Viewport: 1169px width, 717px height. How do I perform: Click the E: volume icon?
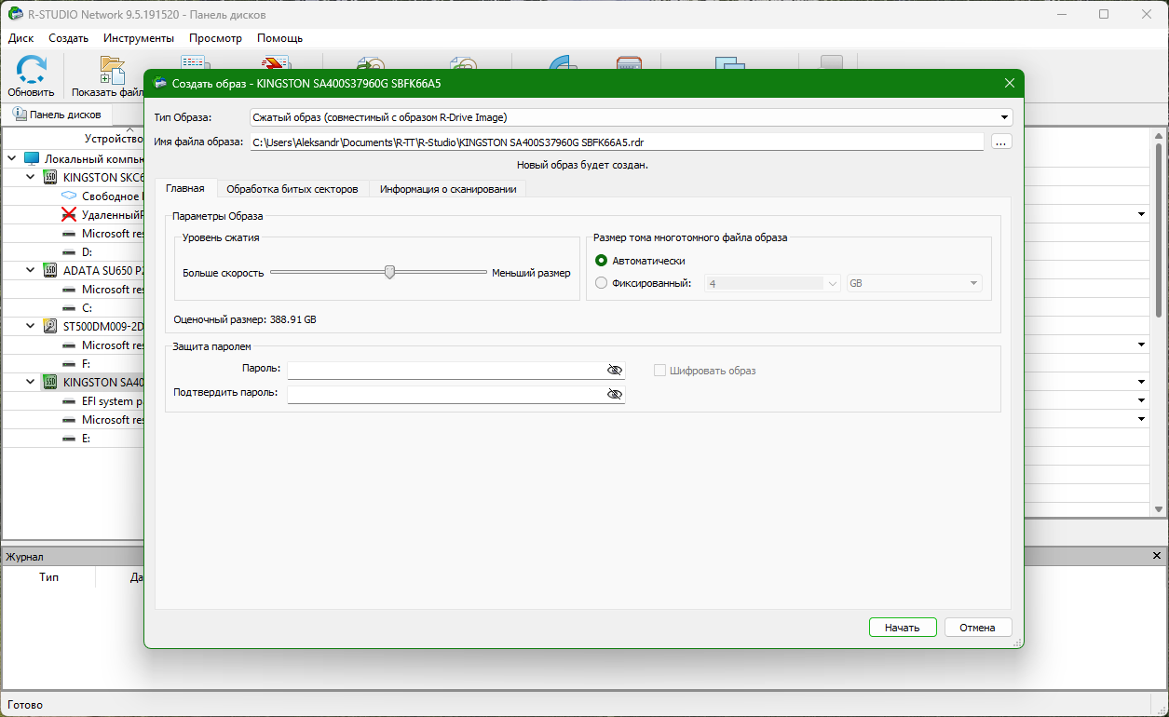69,439
